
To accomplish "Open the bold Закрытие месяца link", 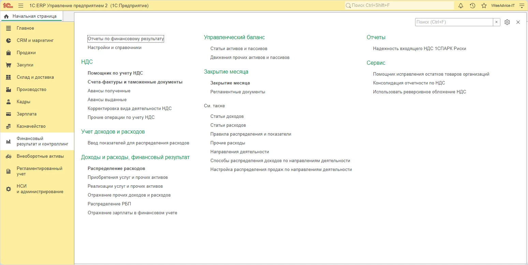I will [230, 83].
